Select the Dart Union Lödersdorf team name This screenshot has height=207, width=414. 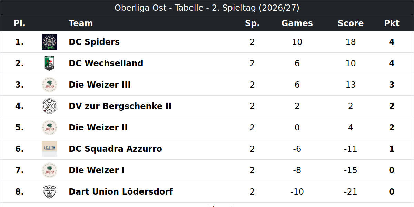121,192
